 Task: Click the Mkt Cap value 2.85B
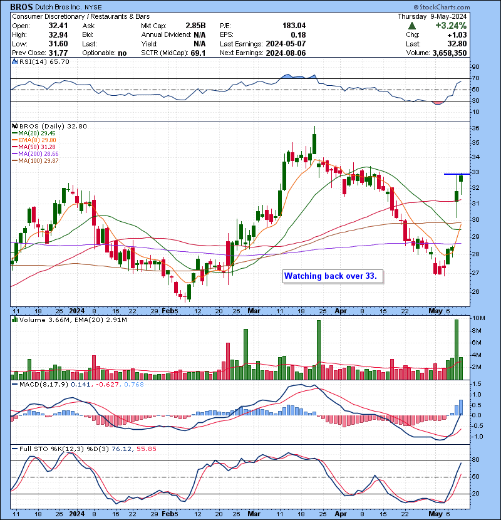tap(195, 26)
